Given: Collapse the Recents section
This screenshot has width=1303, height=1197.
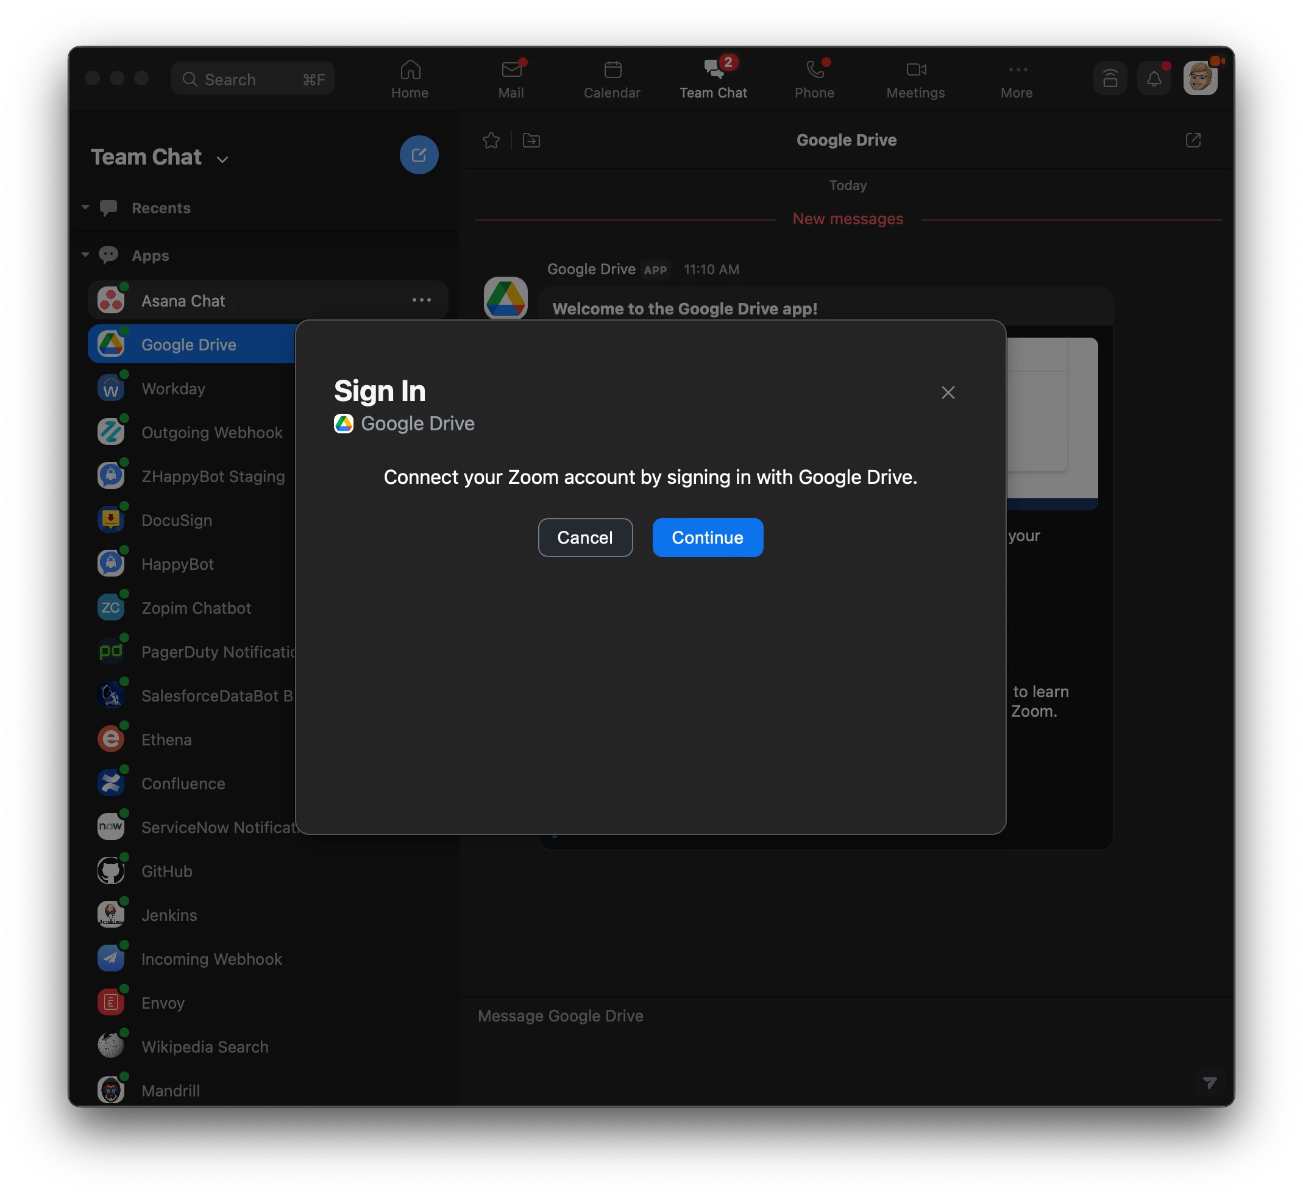Looking at the screenshot, I should pyautogui.click(x=85, y=207).
